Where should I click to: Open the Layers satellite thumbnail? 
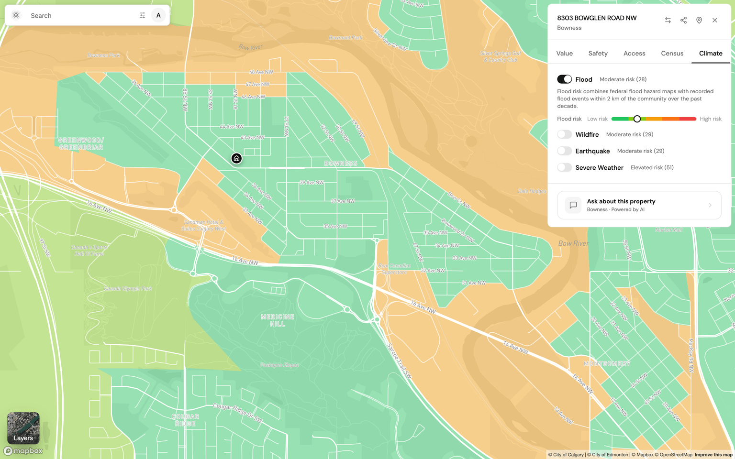click(23, 428)
